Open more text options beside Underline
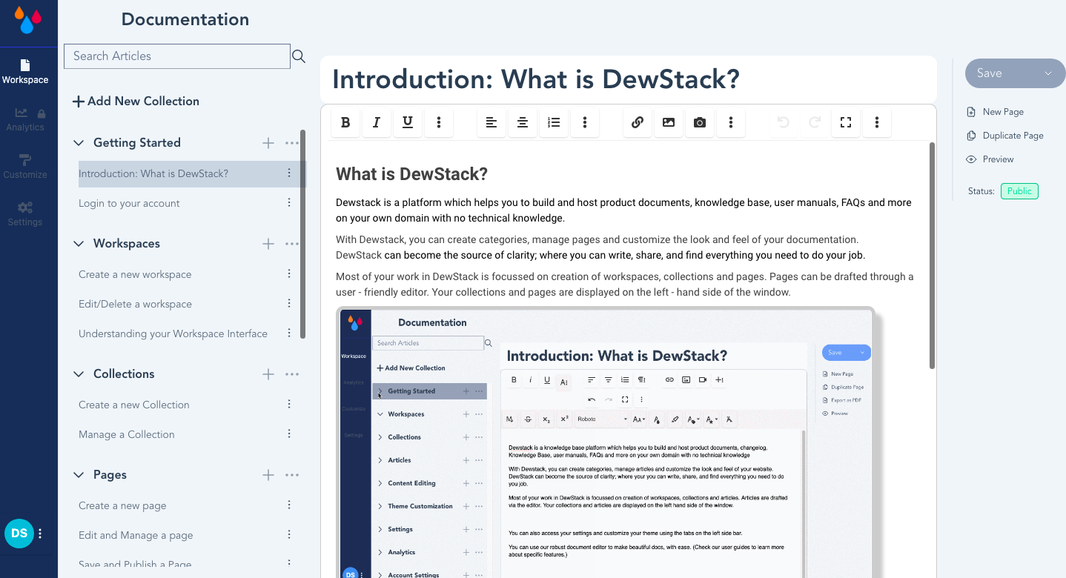The width and height of the screenshot is (1066, 578). 439,123
